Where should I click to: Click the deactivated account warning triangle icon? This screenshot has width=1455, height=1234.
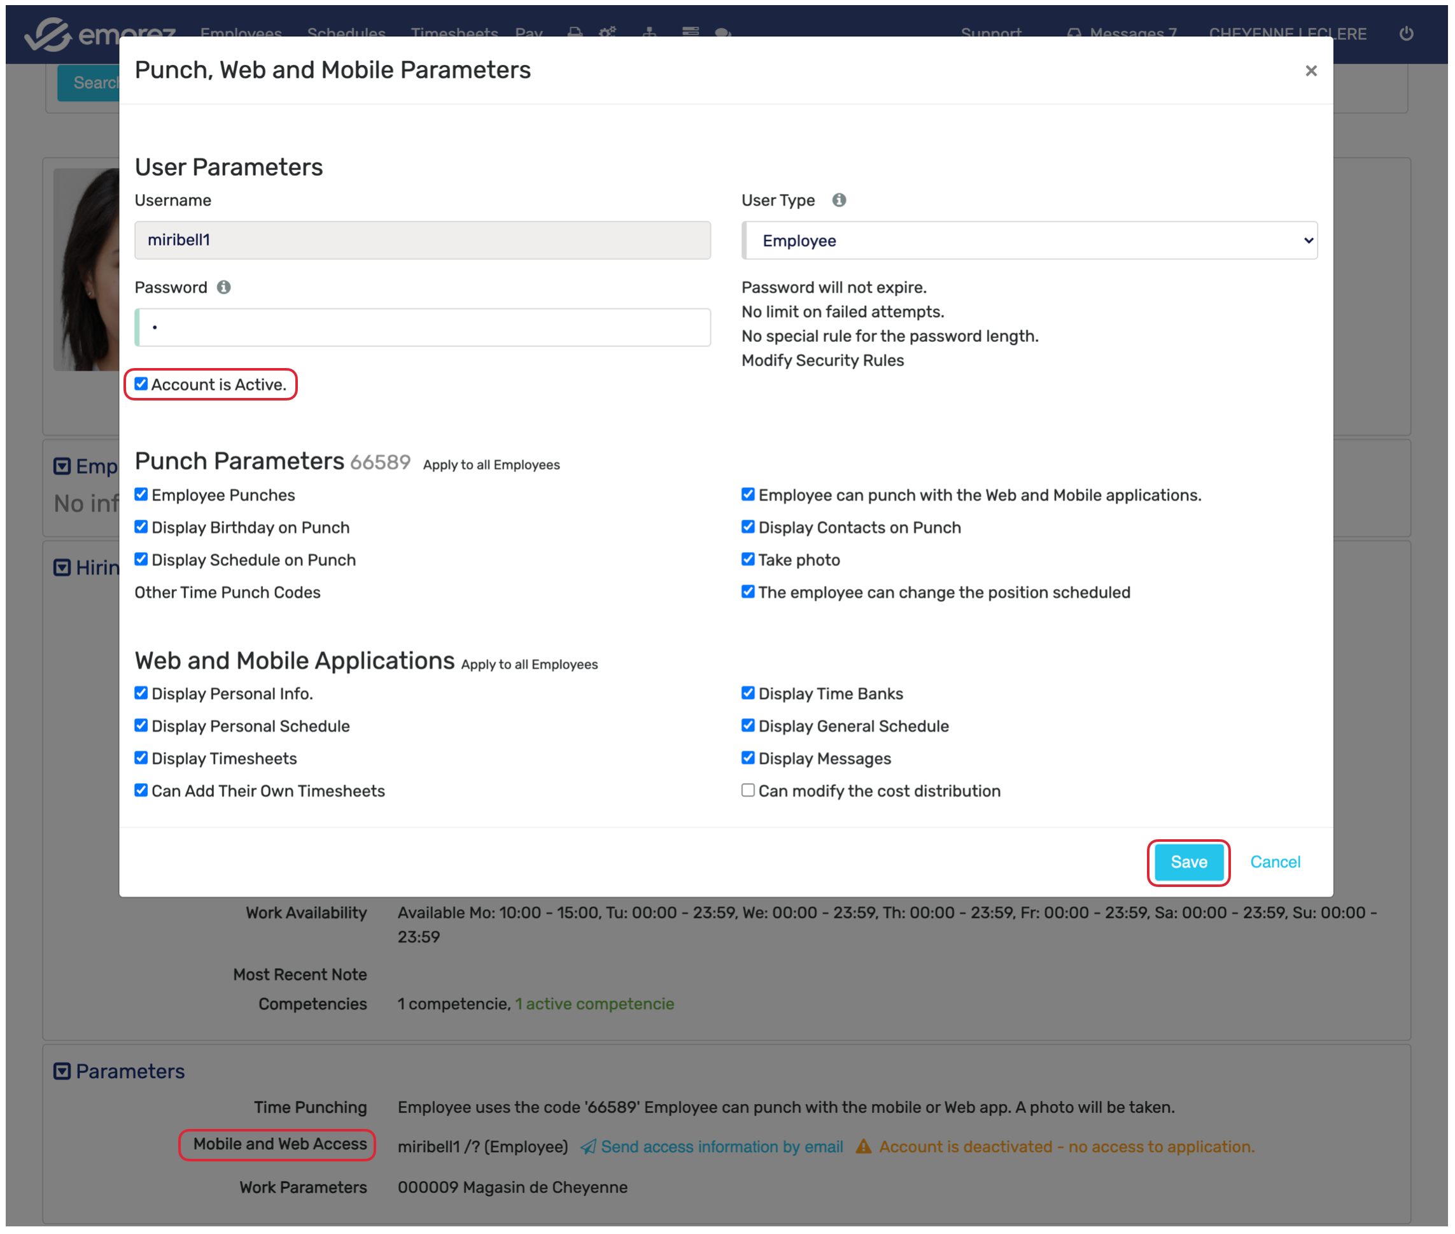(864, 1147)
